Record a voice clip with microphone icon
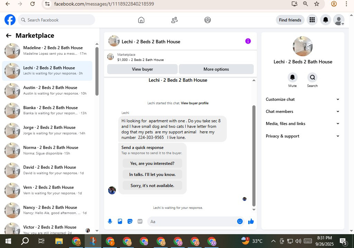 [x=110, y=221]
